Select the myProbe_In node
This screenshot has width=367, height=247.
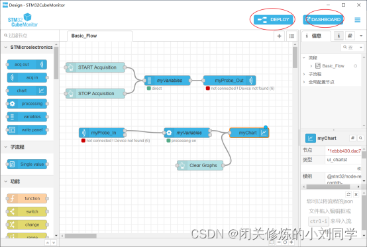click(102, 133)
